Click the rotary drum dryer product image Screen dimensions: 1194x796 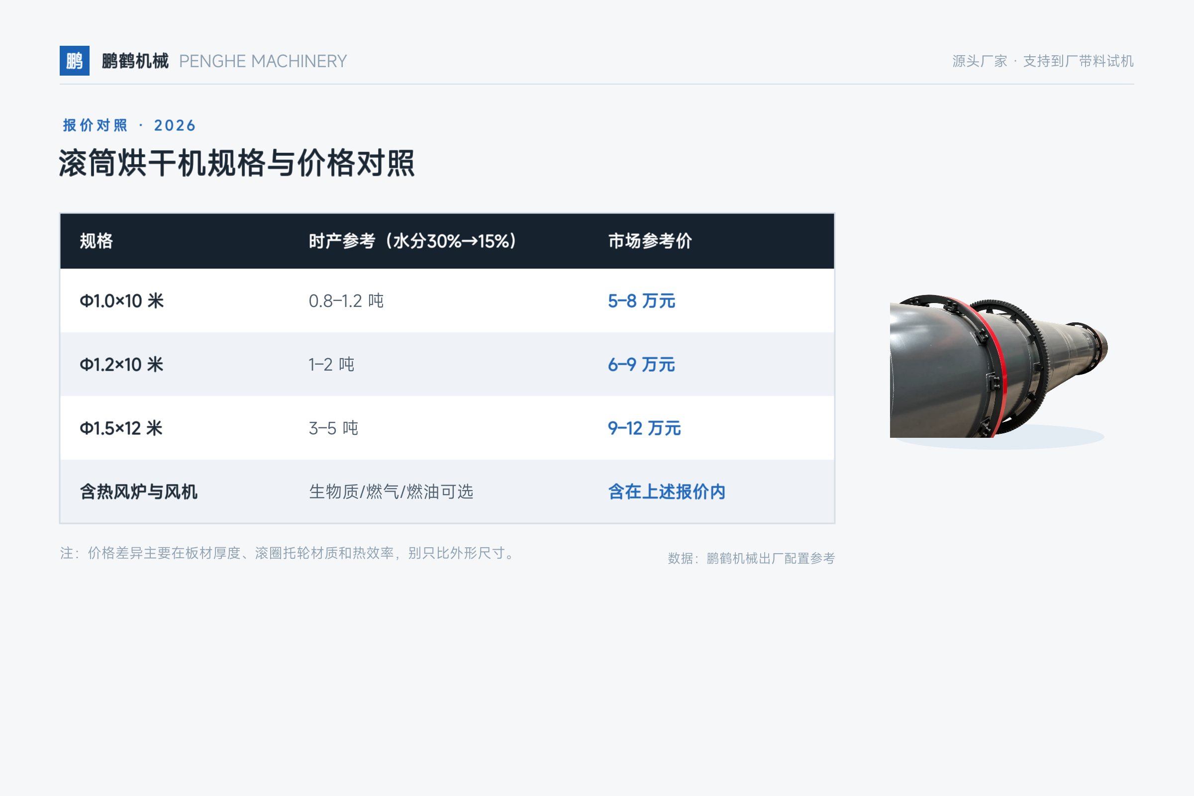point(999,367)
